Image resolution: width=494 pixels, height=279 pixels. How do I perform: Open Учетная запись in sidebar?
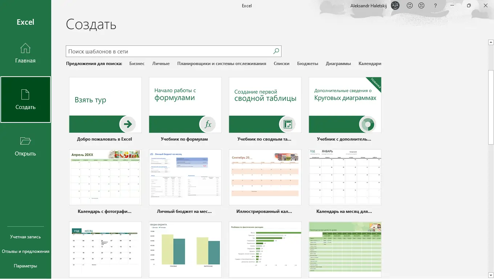(25, 237)
